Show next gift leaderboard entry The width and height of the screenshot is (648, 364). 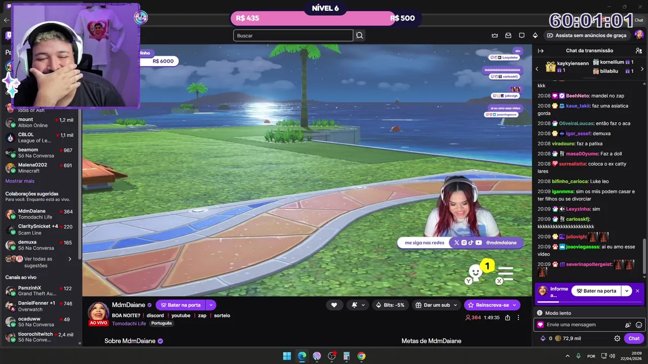(x=642, y=69)
